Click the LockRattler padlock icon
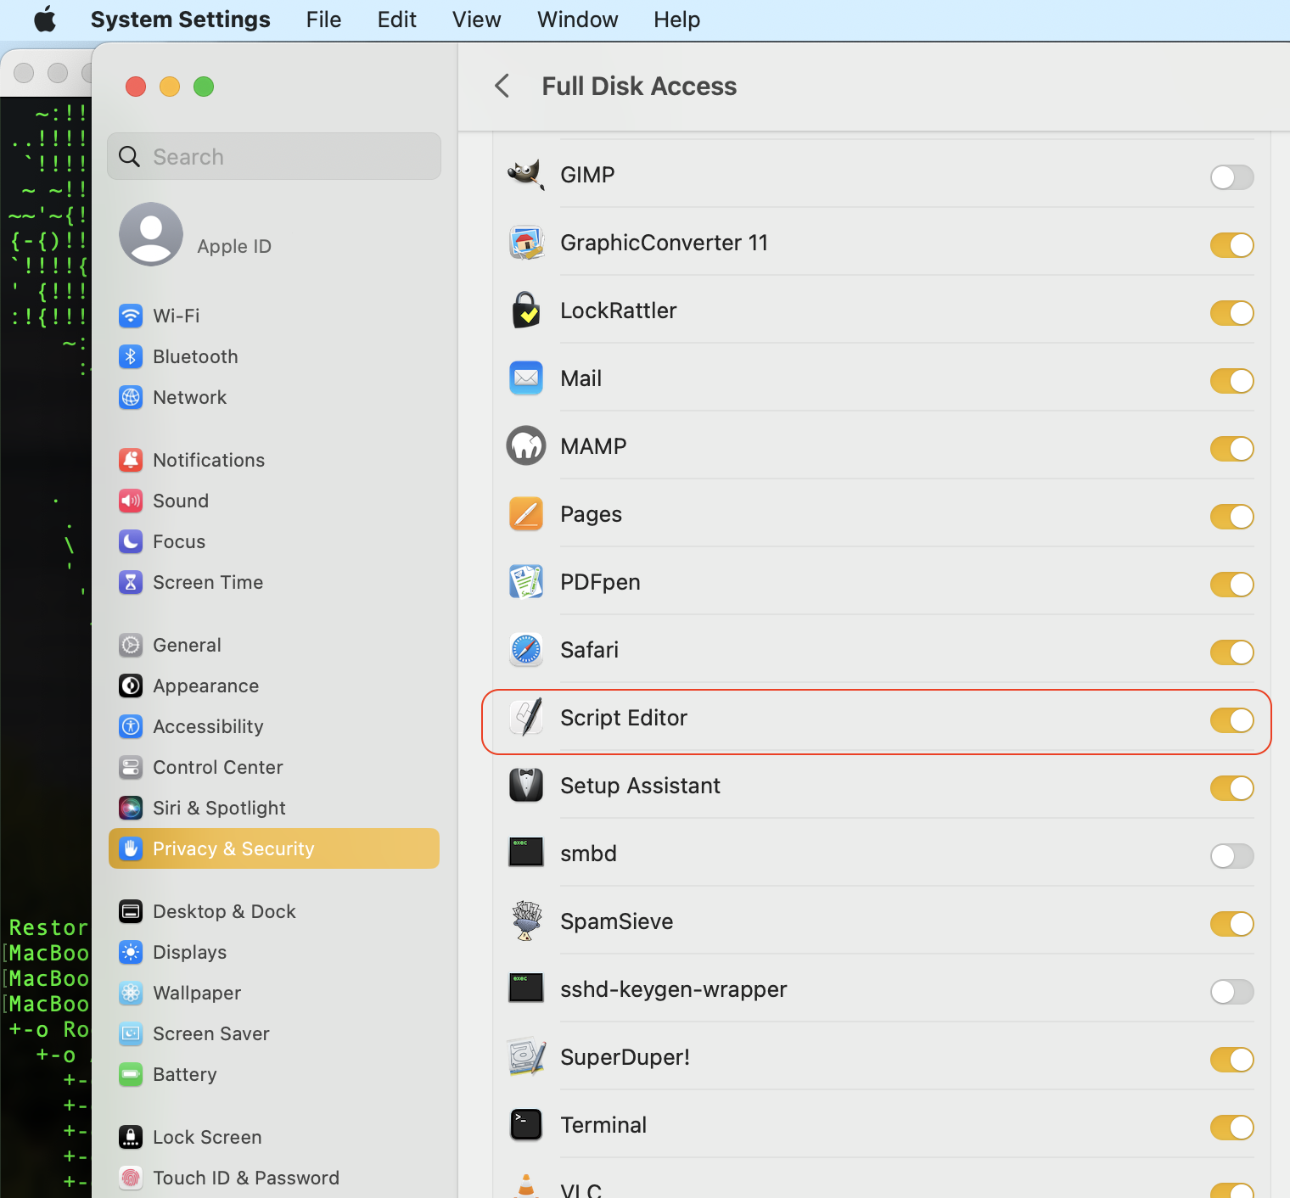This screenshot has width=1290, height=1198. [526, 311]
